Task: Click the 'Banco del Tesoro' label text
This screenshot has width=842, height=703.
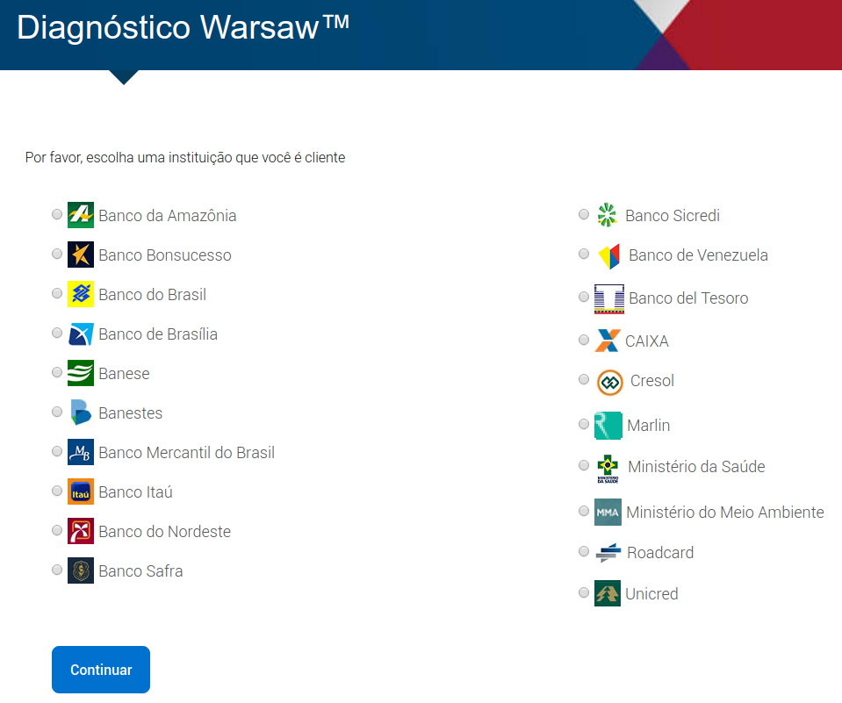Action: [x=689, y=298]
